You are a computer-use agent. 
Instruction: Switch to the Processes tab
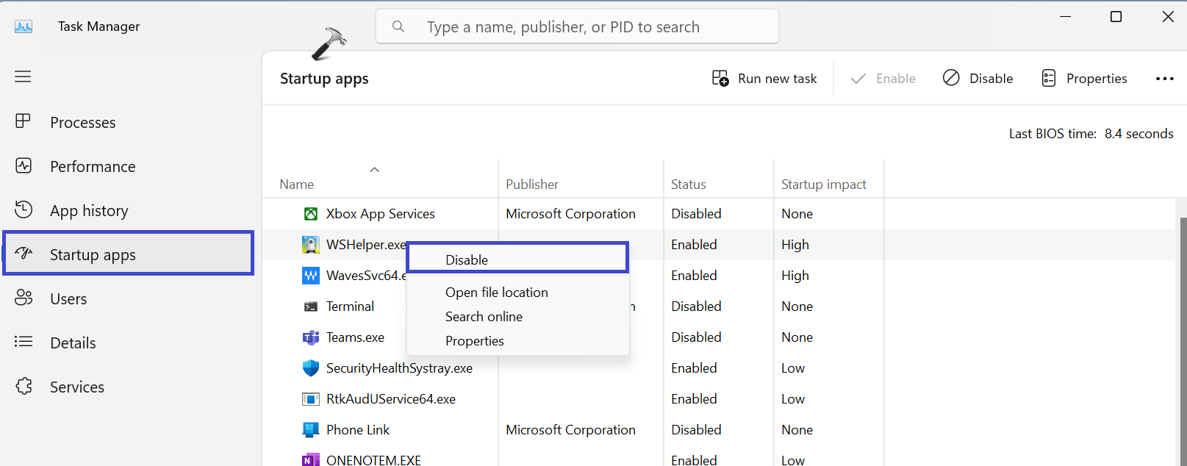tap(82, 123)
